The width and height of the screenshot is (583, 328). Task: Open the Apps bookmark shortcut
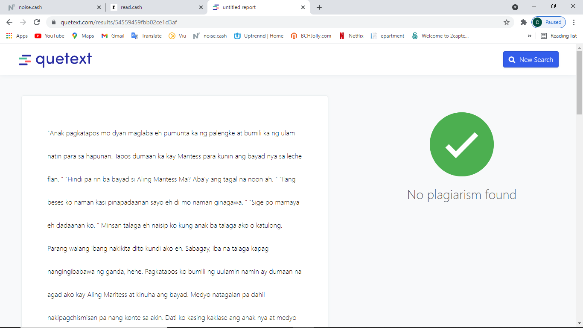[x=17, y=36]
